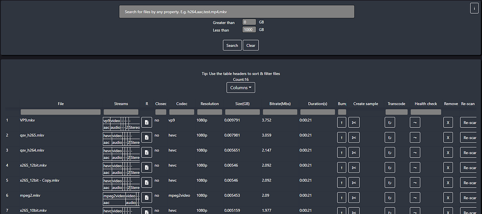This screenshot has height=214, width=482.
Task: Click the Clear button
Action: coord(251,45)
